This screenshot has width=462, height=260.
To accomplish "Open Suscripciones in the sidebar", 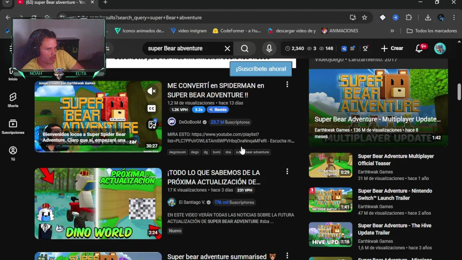I will (x=13, y=127).
